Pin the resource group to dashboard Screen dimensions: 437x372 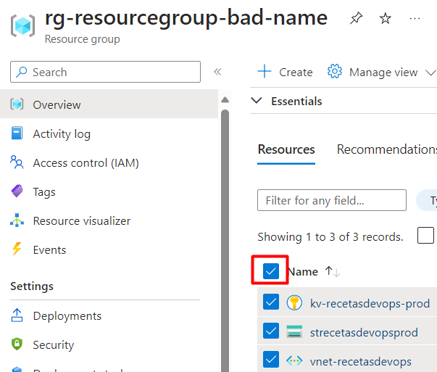pyautogui.click(x=356, y=18)
